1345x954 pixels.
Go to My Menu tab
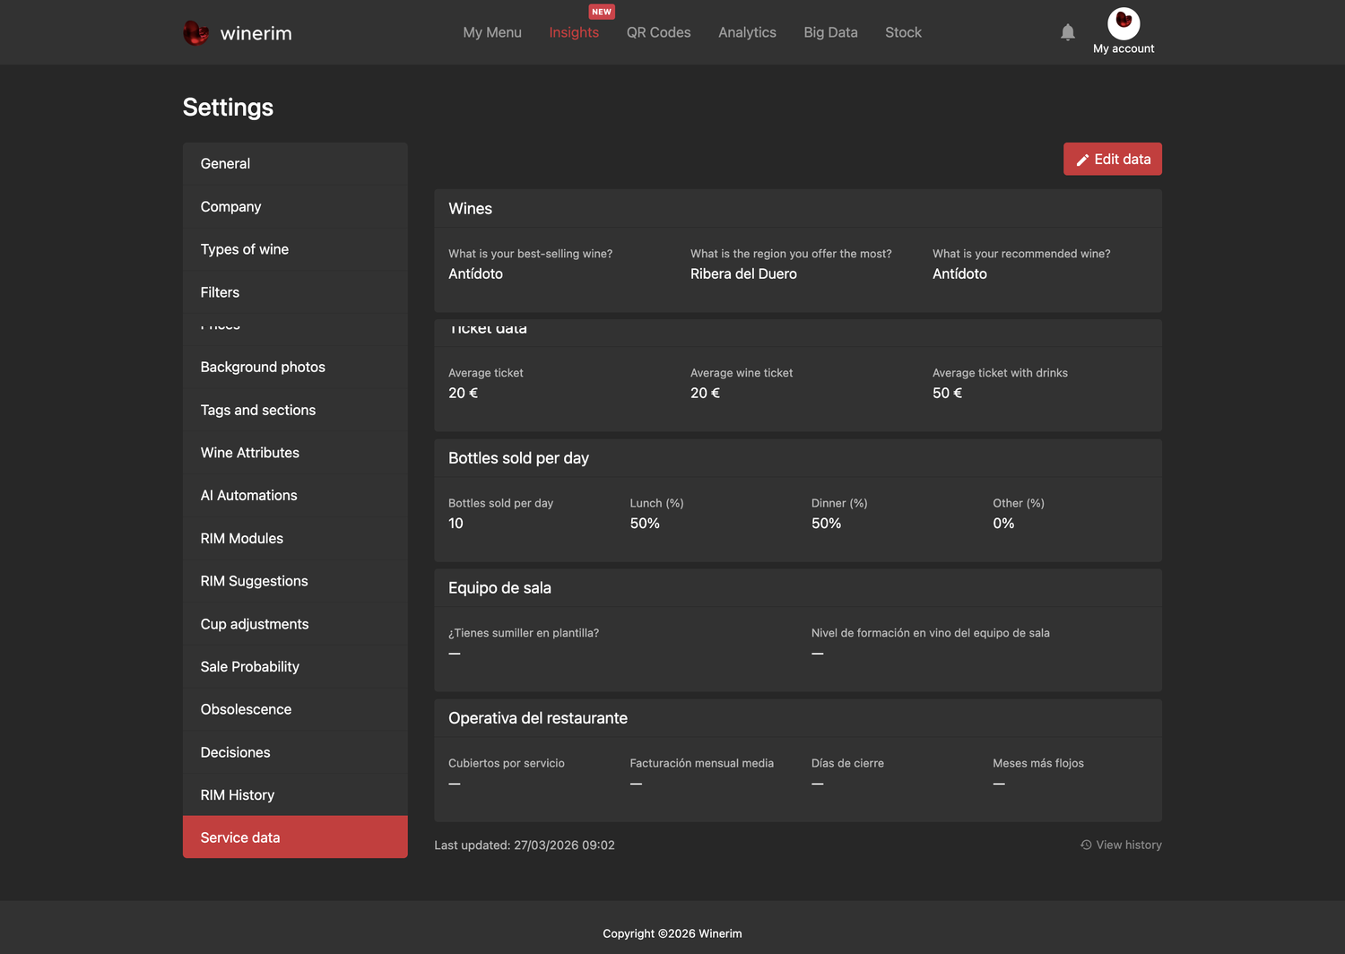pos(492,32)
